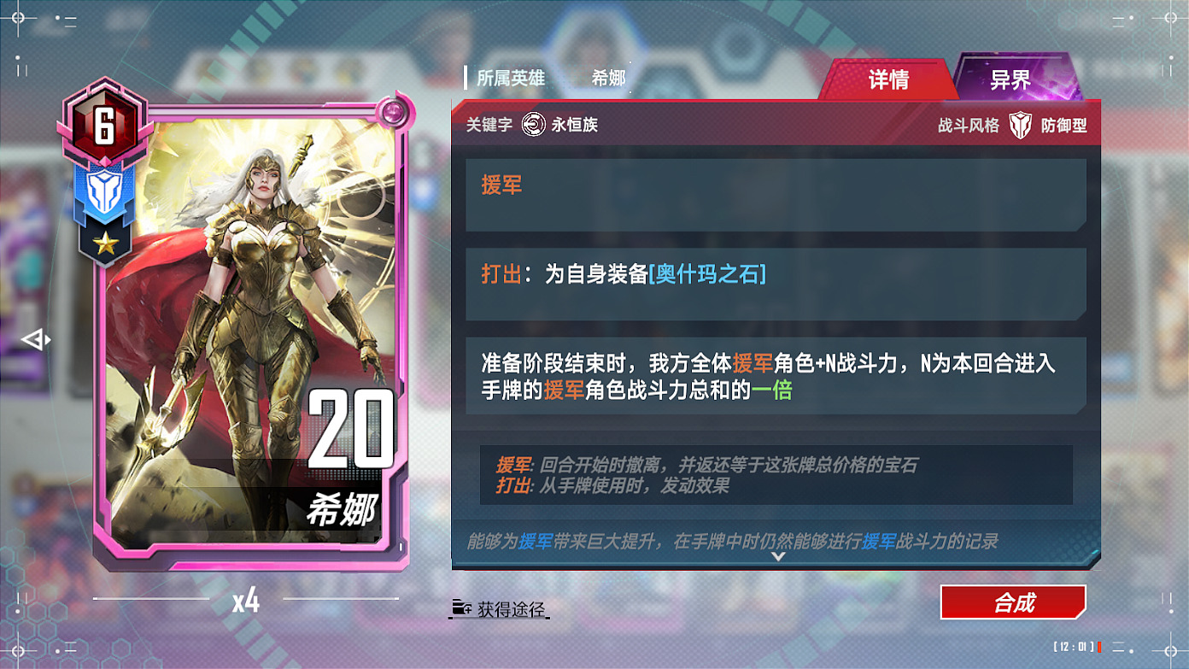Click the pink gem on card corner
The width and height of the screenshot is (1189, 669).
[x=392, y=111]
